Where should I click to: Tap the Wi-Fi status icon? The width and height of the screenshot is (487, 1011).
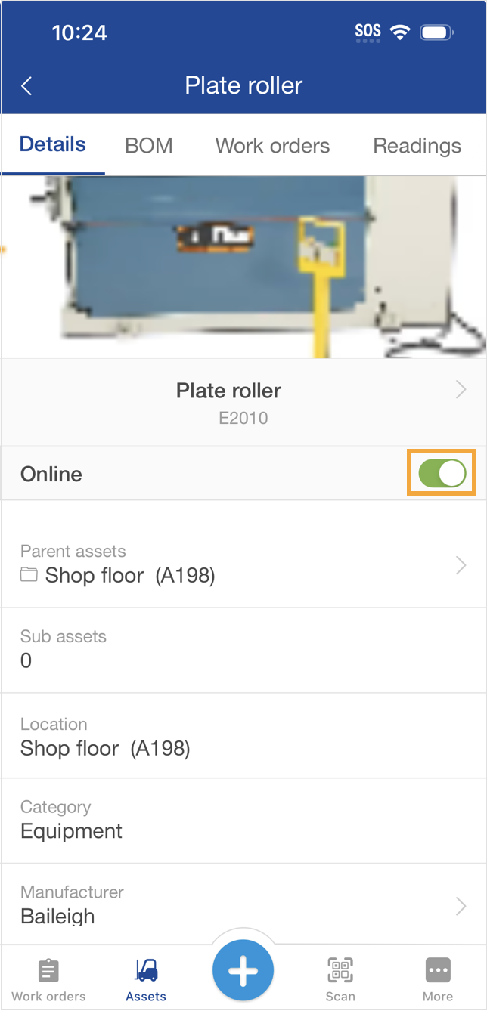click(x=399, y=32)
